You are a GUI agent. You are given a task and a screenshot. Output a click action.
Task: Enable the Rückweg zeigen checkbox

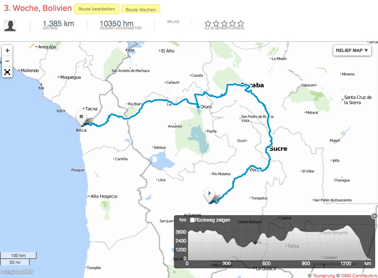[x=192, y=220]
